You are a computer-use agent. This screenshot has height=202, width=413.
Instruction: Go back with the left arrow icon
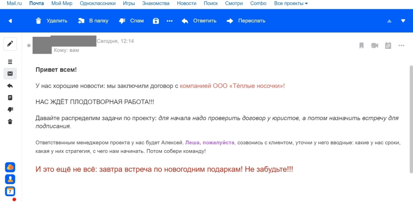point(10,21)
